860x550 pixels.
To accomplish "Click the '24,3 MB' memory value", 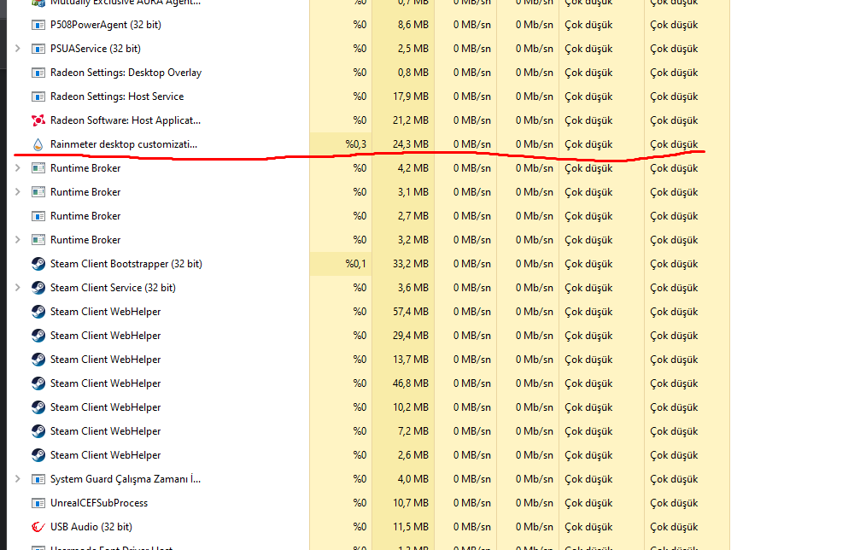I will coord(410,144).
